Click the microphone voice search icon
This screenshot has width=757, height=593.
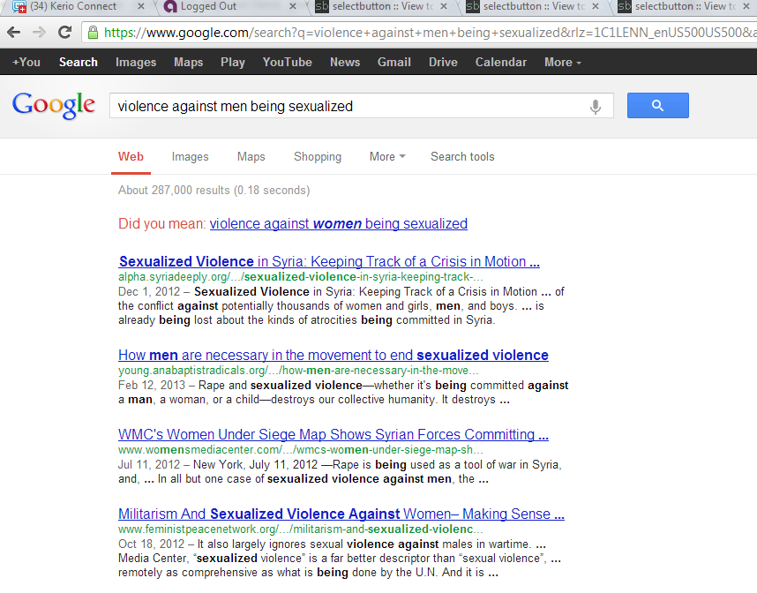pyautogui.click(x=596, y=107)
